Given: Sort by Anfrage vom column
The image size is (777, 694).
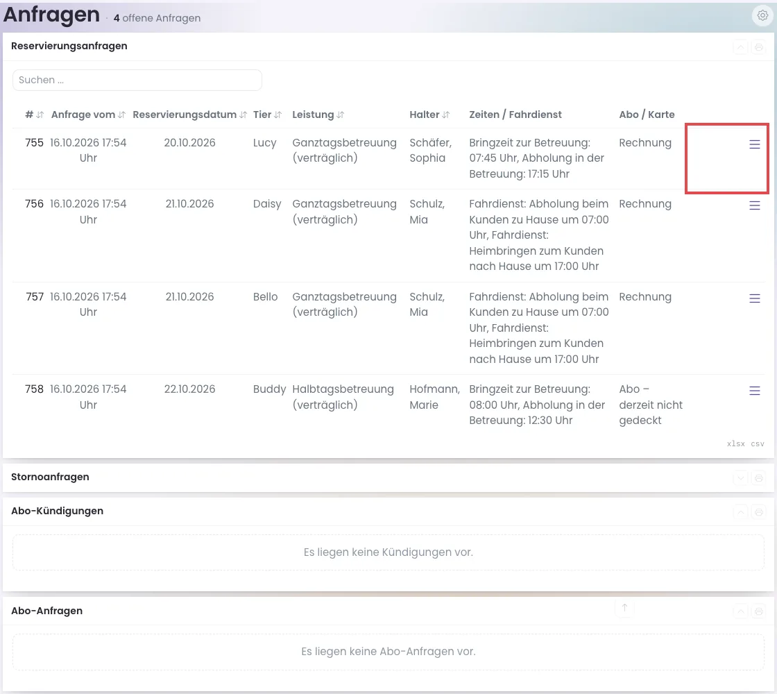Looking at the screenshot, I should point(88,115).
